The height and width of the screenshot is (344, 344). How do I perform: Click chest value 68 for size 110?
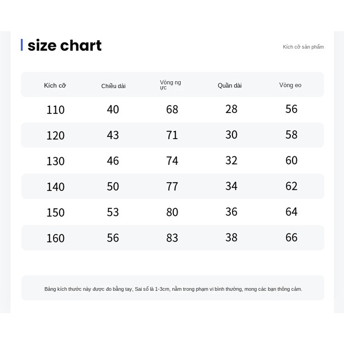(172, 109)
